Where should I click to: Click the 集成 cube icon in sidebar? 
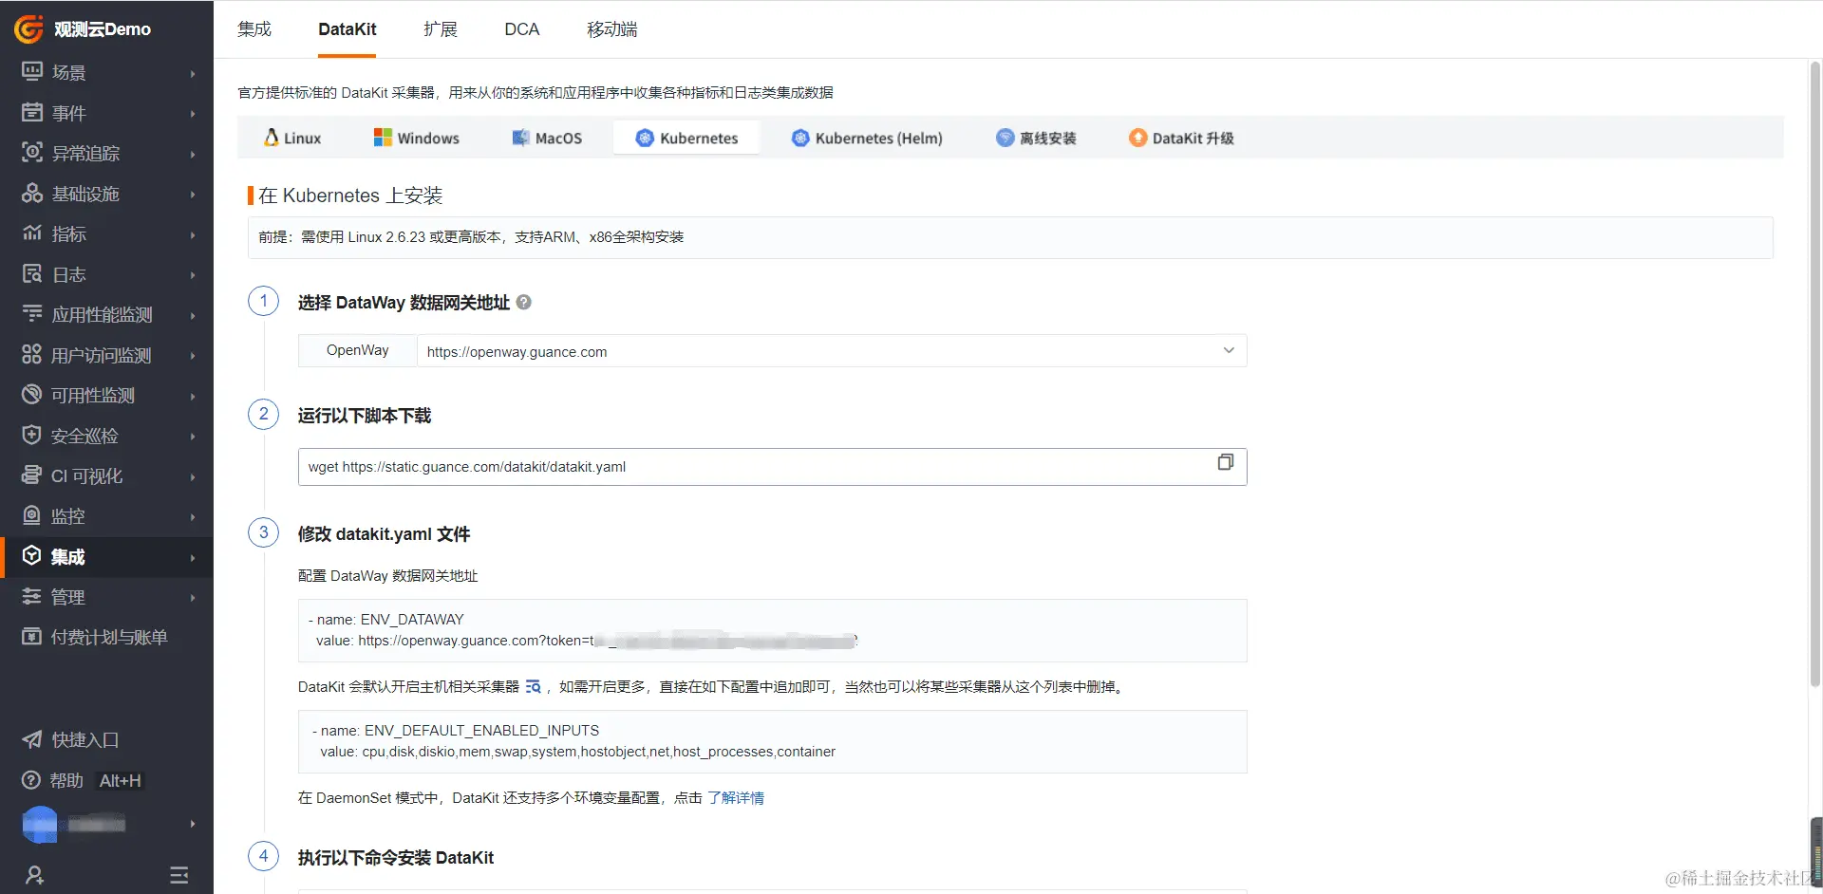tap(32, 556)
